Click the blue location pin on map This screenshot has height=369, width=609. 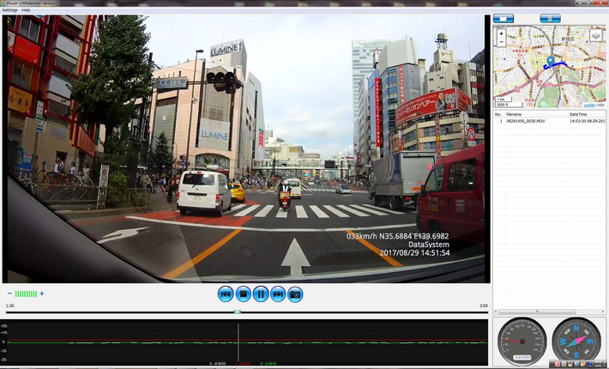[x=550, y=61]
